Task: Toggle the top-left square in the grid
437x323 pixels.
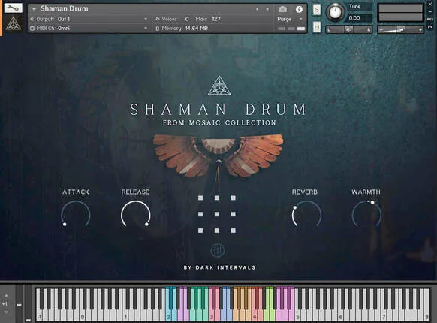Action: pyautogui.click(x=200, y=198)
